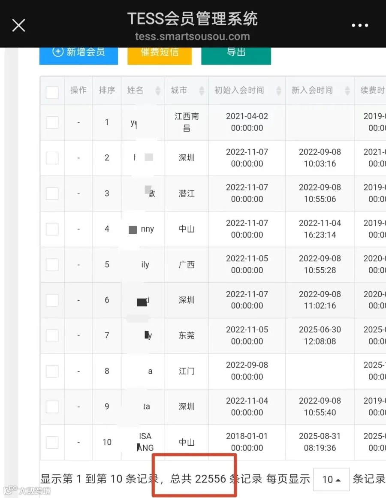This screenshot has width=386, height=498.
Task: Click the 潜江 city cell
Action: 187,193
